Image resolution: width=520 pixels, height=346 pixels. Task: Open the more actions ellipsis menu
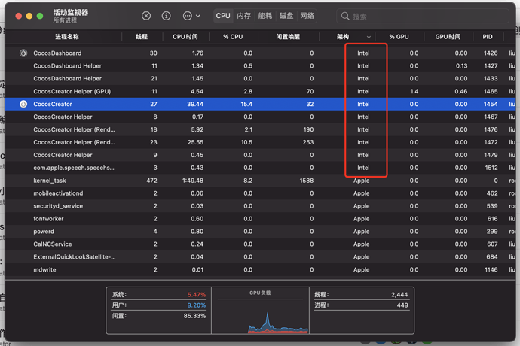pyautogui.click(x=191, y=16)
